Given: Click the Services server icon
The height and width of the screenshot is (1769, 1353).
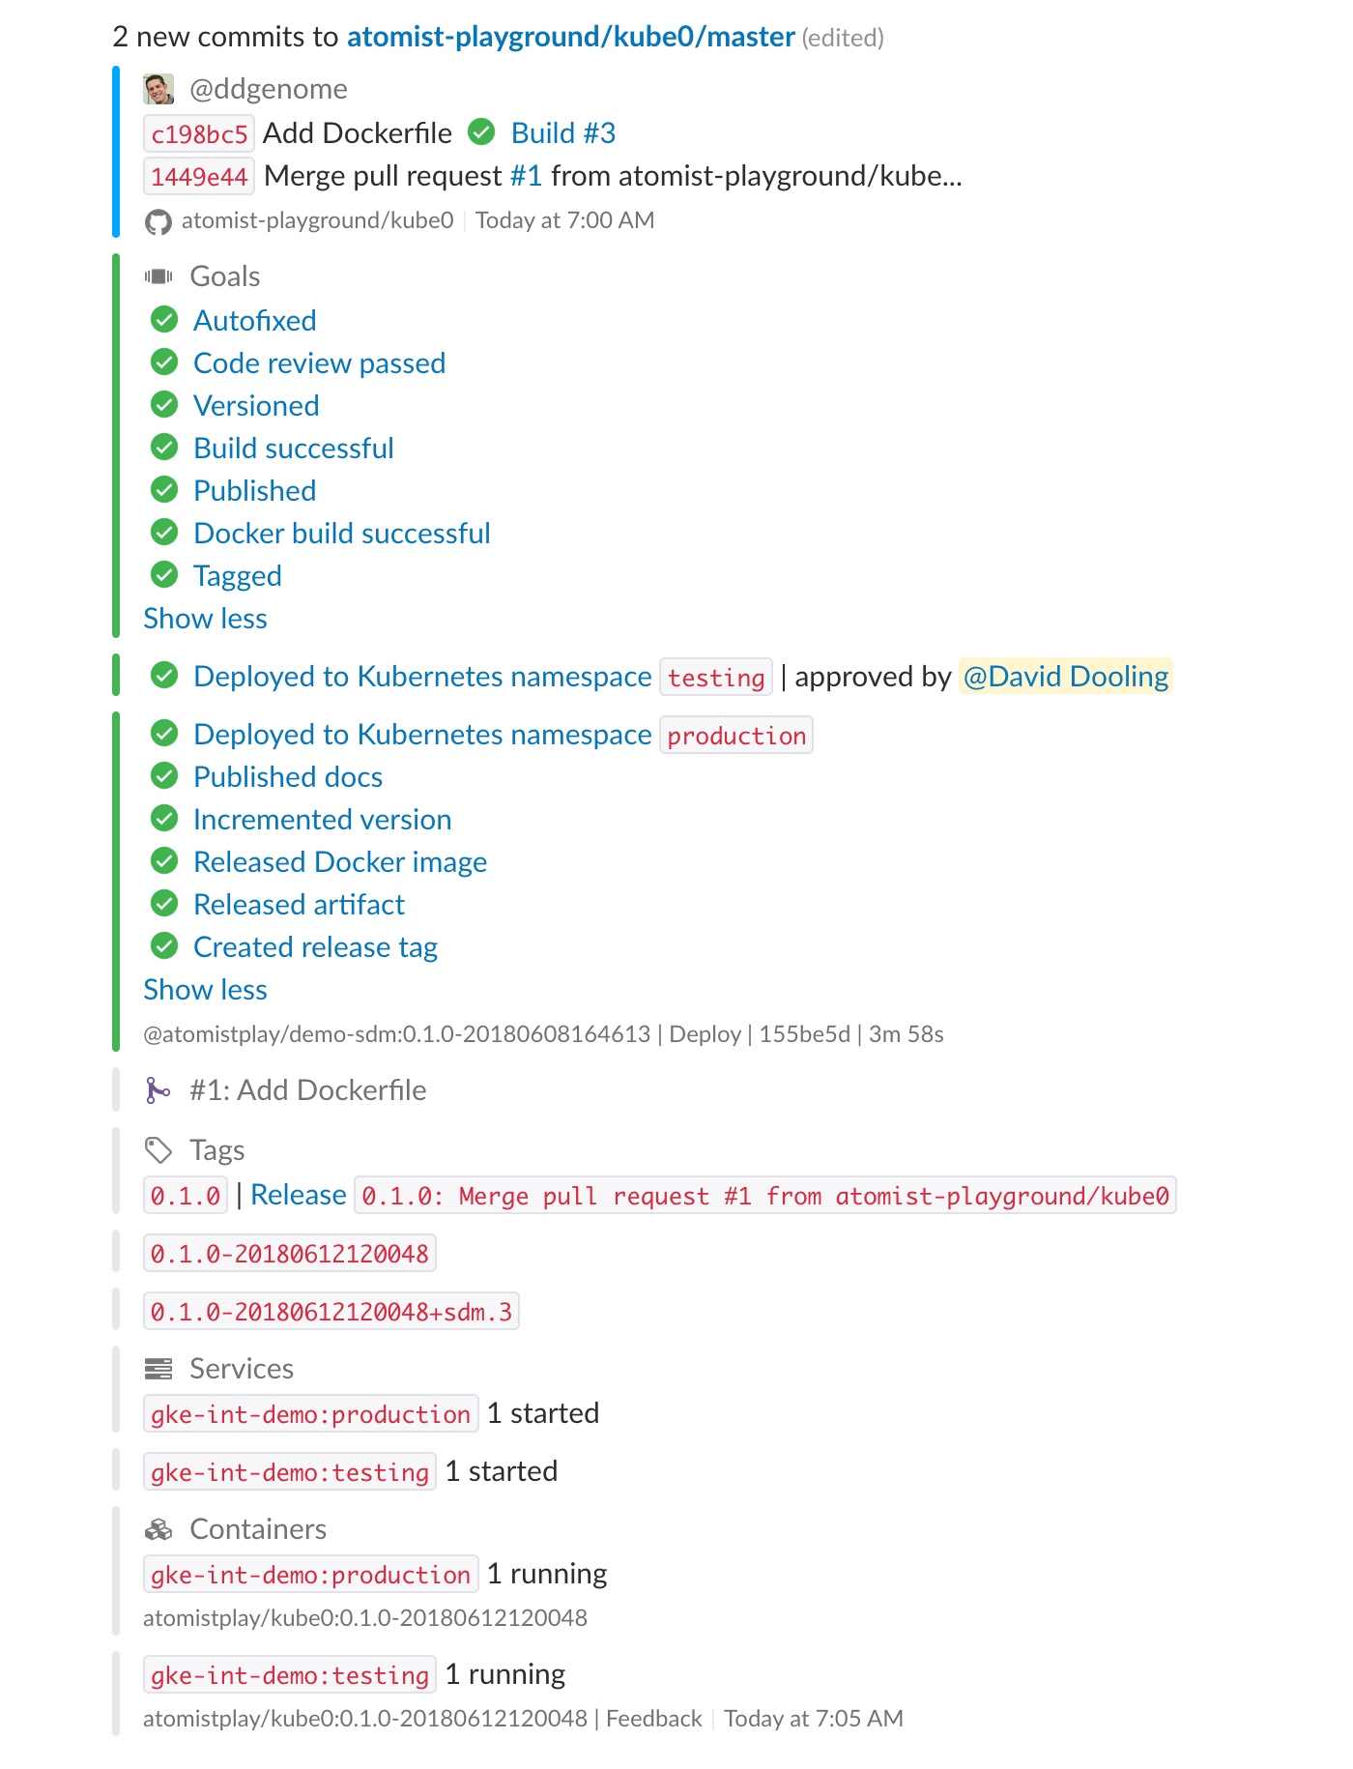Looking at the screenshot, I should pos(158,1369).
